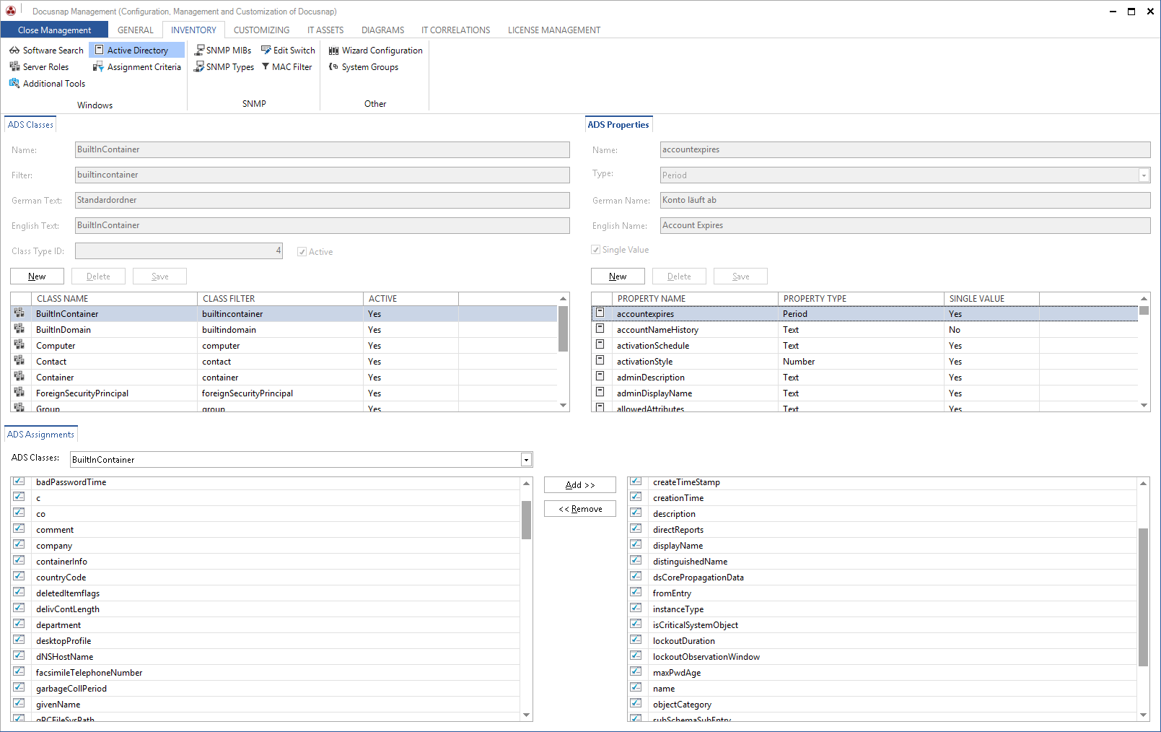The width and height of the screenshot is (1161, 732).
Task: Click the adminDescription property icon
Action: (600, 376)
